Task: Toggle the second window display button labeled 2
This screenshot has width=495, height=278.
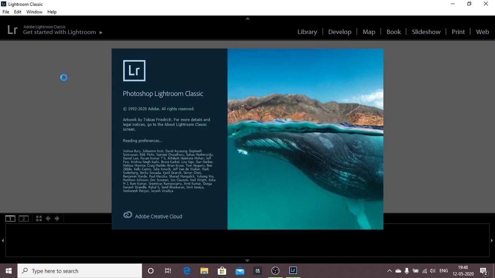Action: tap(24, 219)
